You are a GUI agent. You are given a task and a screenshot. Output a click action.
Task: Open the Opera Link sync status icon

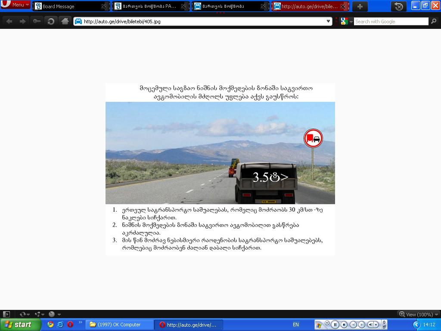24,314
